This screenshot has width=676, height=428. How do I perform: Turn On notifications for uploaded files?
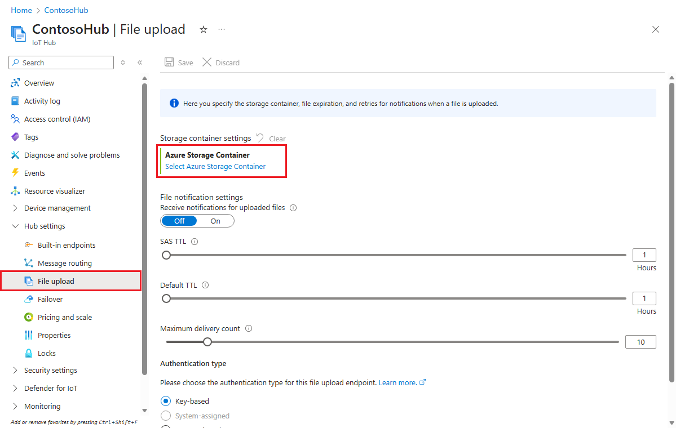click(215, 221)
